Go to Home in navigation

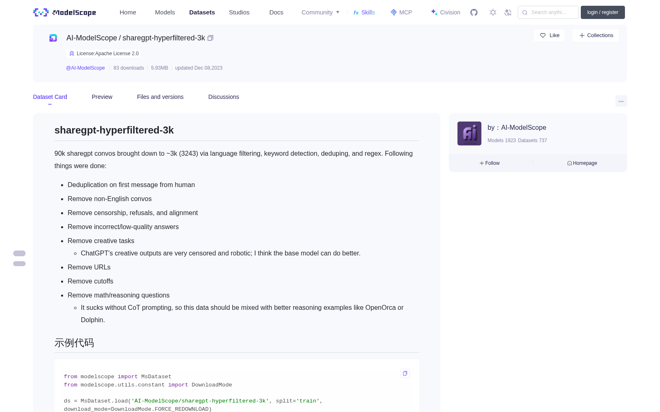[128, 12]
